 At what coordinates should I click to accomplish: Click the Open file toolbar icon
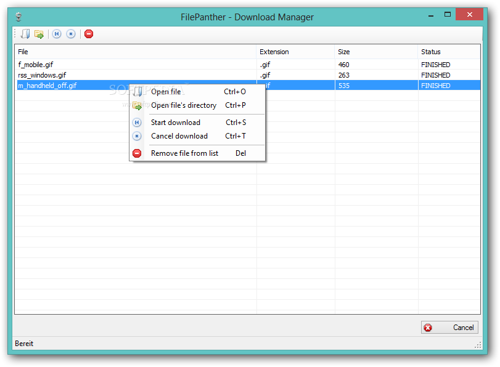pyautogui.click(x=25, y=34)
